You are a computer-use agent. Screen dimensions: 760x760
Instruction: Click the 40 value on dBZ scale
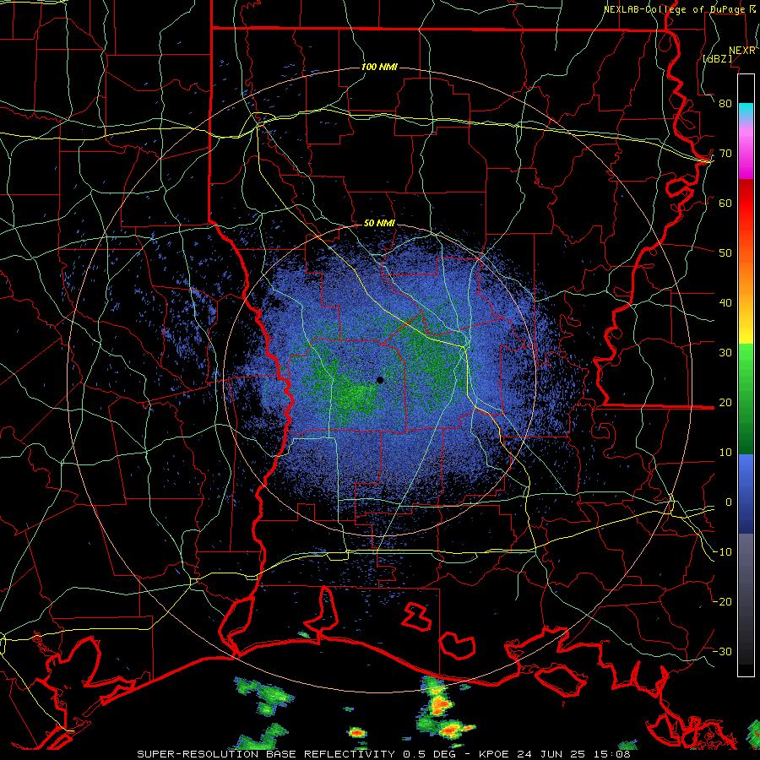pos(725,303)
